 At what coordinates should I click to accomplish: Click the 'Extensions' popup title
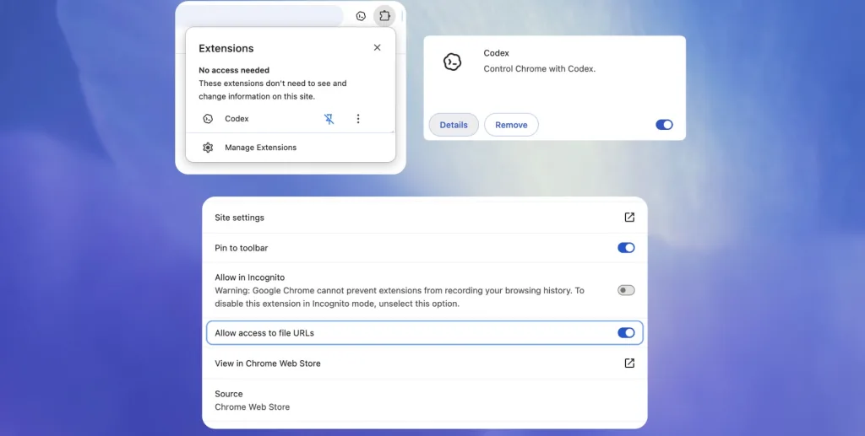click(x=226, y=48)
